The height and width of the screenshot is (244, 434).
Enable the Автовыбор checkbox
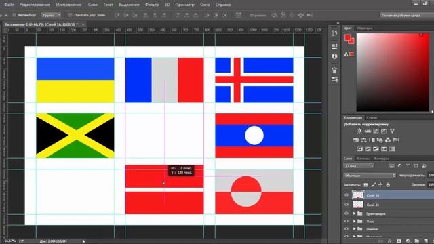point(14,15)
